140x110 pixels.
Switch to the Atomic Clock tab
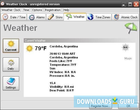coord(125,17)
